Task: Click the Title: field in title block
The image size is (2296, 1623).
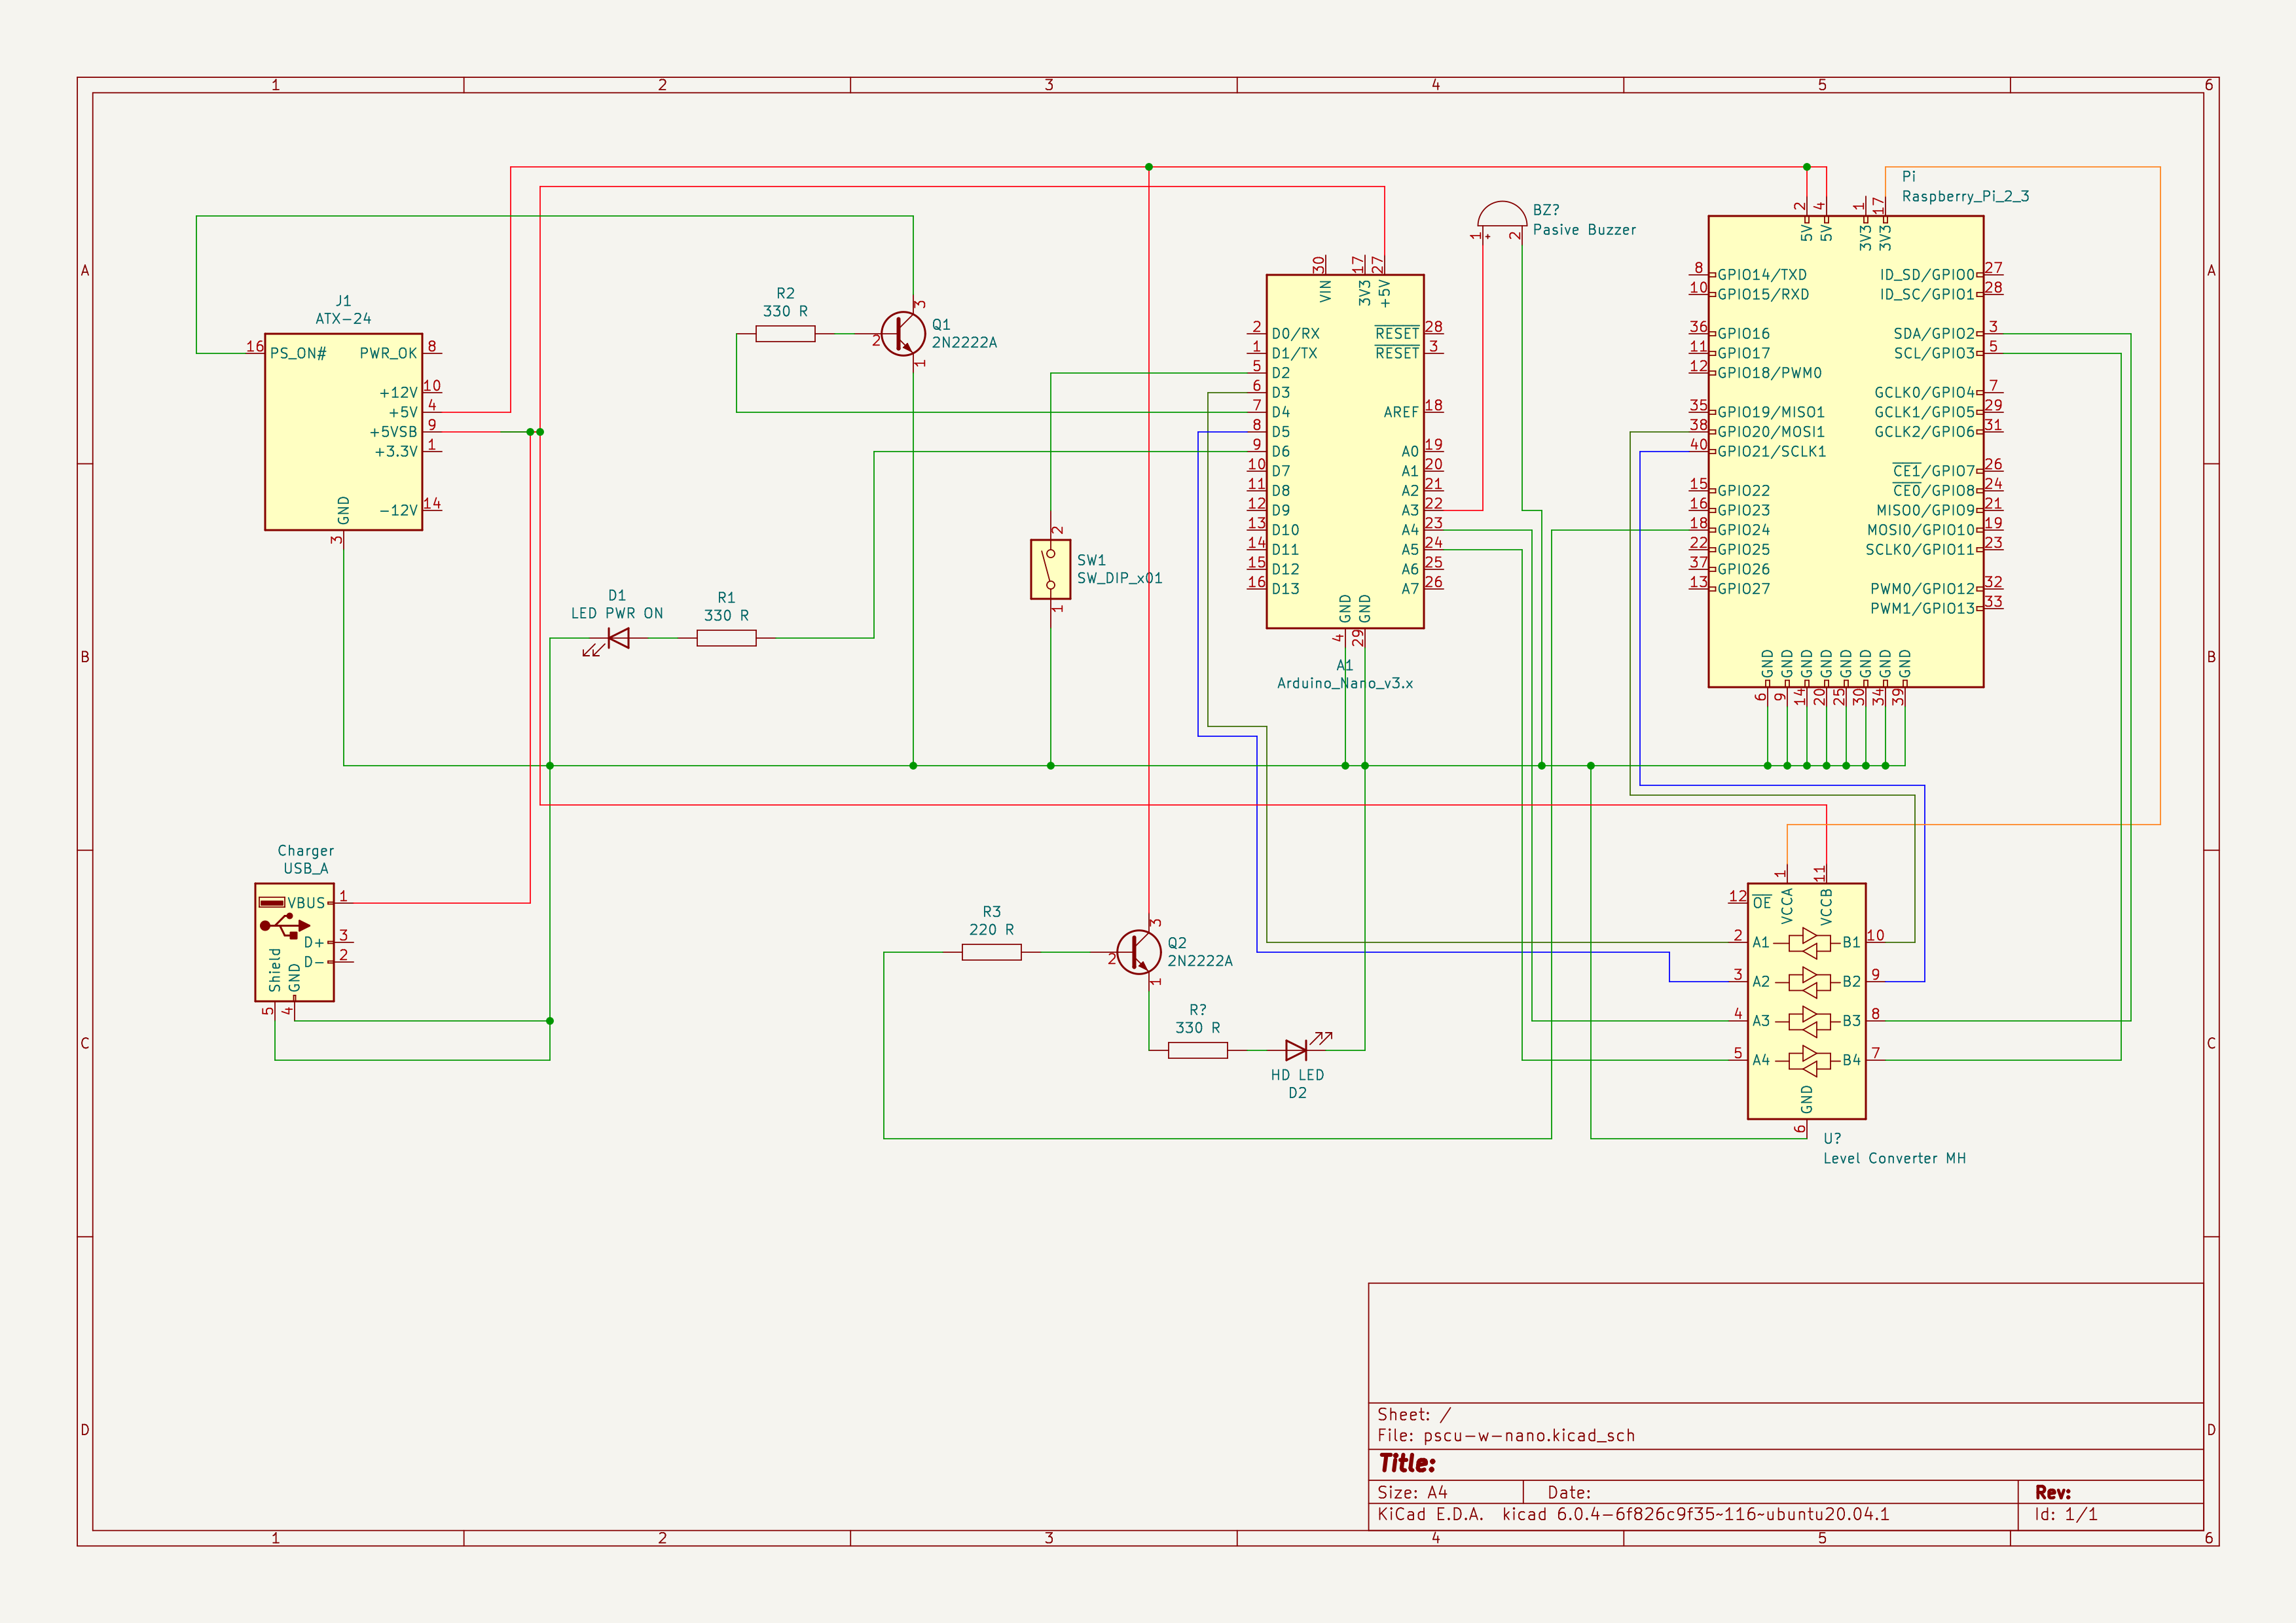Action: (1407, 1463)
